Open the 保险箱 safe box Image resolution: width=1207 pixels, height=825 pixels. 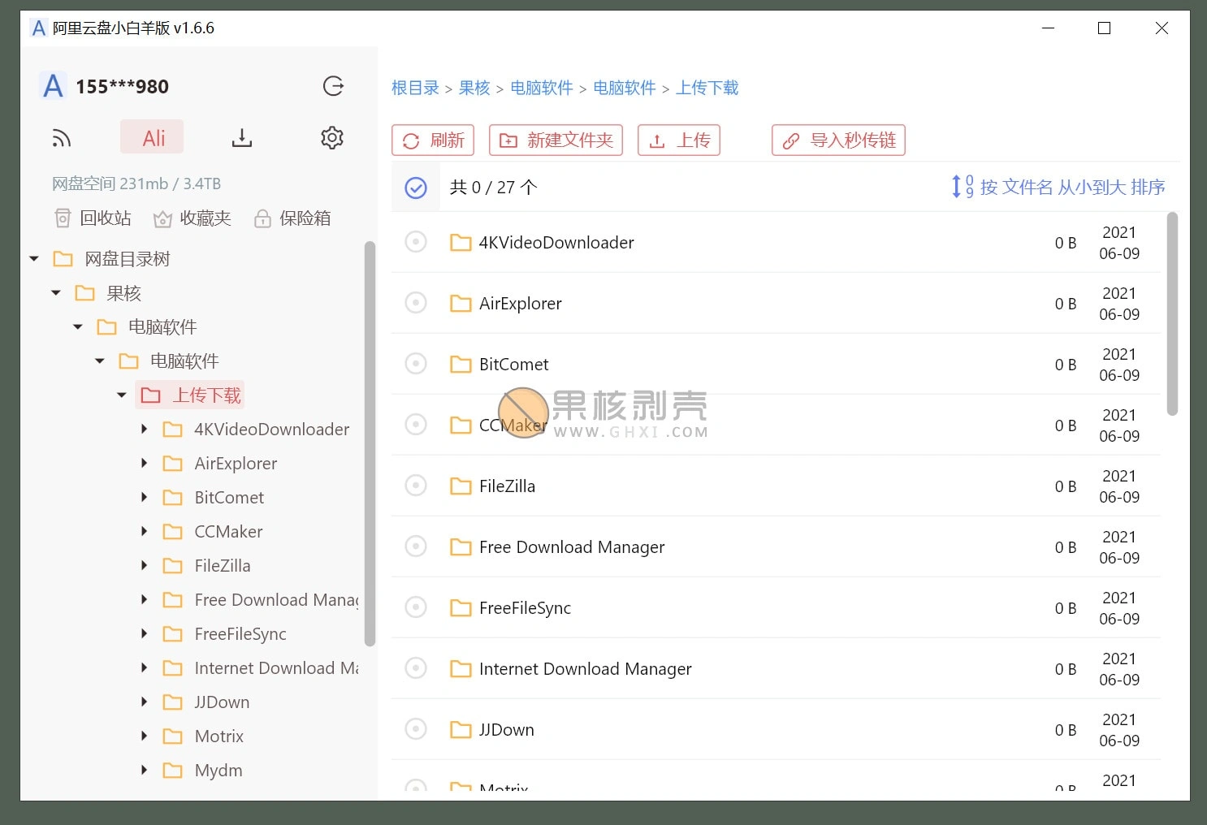coord(292,218)
